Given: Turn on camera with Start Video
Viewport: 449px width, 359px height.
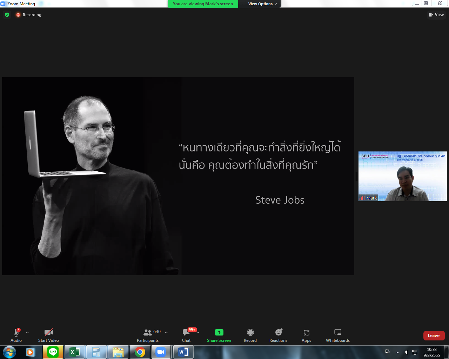Looking at the screenshot, I should tap(48, 335).
